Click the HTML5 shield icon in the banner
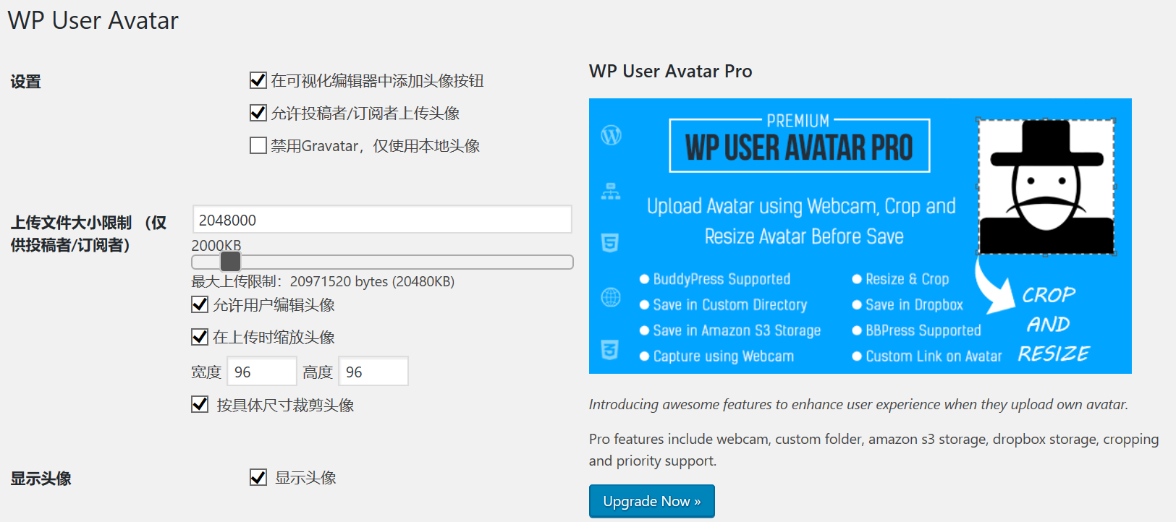 (x=610, y=242)
